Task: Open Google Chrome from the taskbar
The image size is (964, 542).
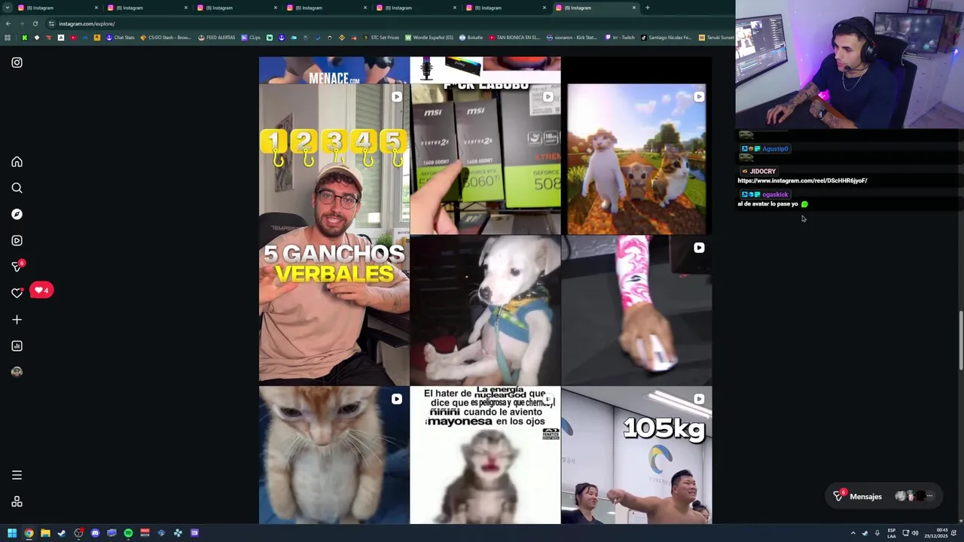Action: (x=29, y=533)
